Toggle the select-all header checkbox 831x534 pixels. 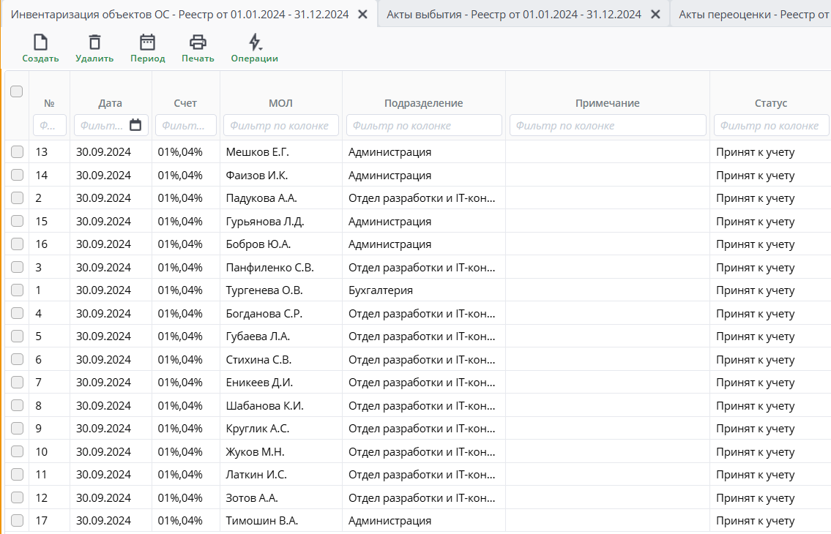17,91
